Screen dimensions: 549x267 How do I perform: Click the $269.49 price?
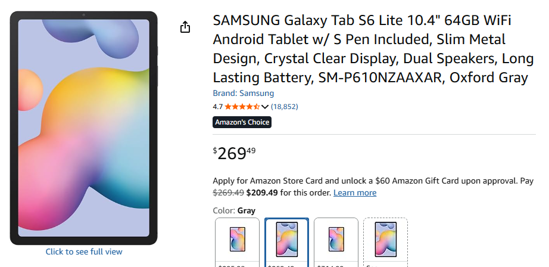coord(234,153)
